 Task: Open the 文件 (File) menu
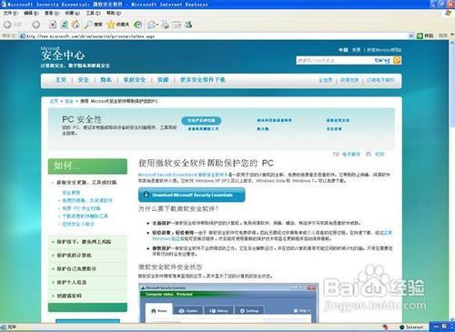[x=11, y=13]
